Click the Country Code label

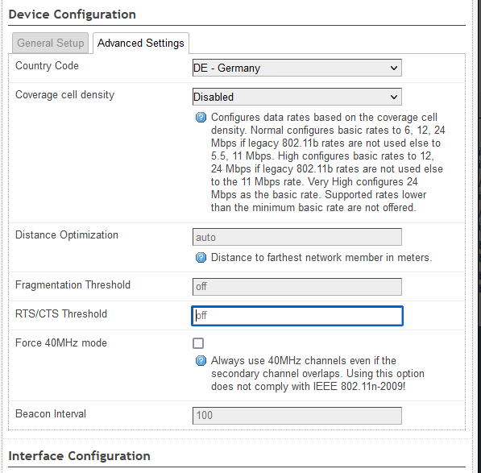pos(47,65)
